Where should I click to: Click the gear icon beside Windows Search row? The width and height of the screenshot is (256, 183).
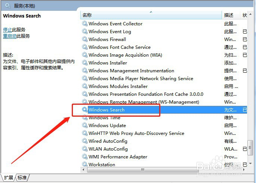[x=84, y=110]
